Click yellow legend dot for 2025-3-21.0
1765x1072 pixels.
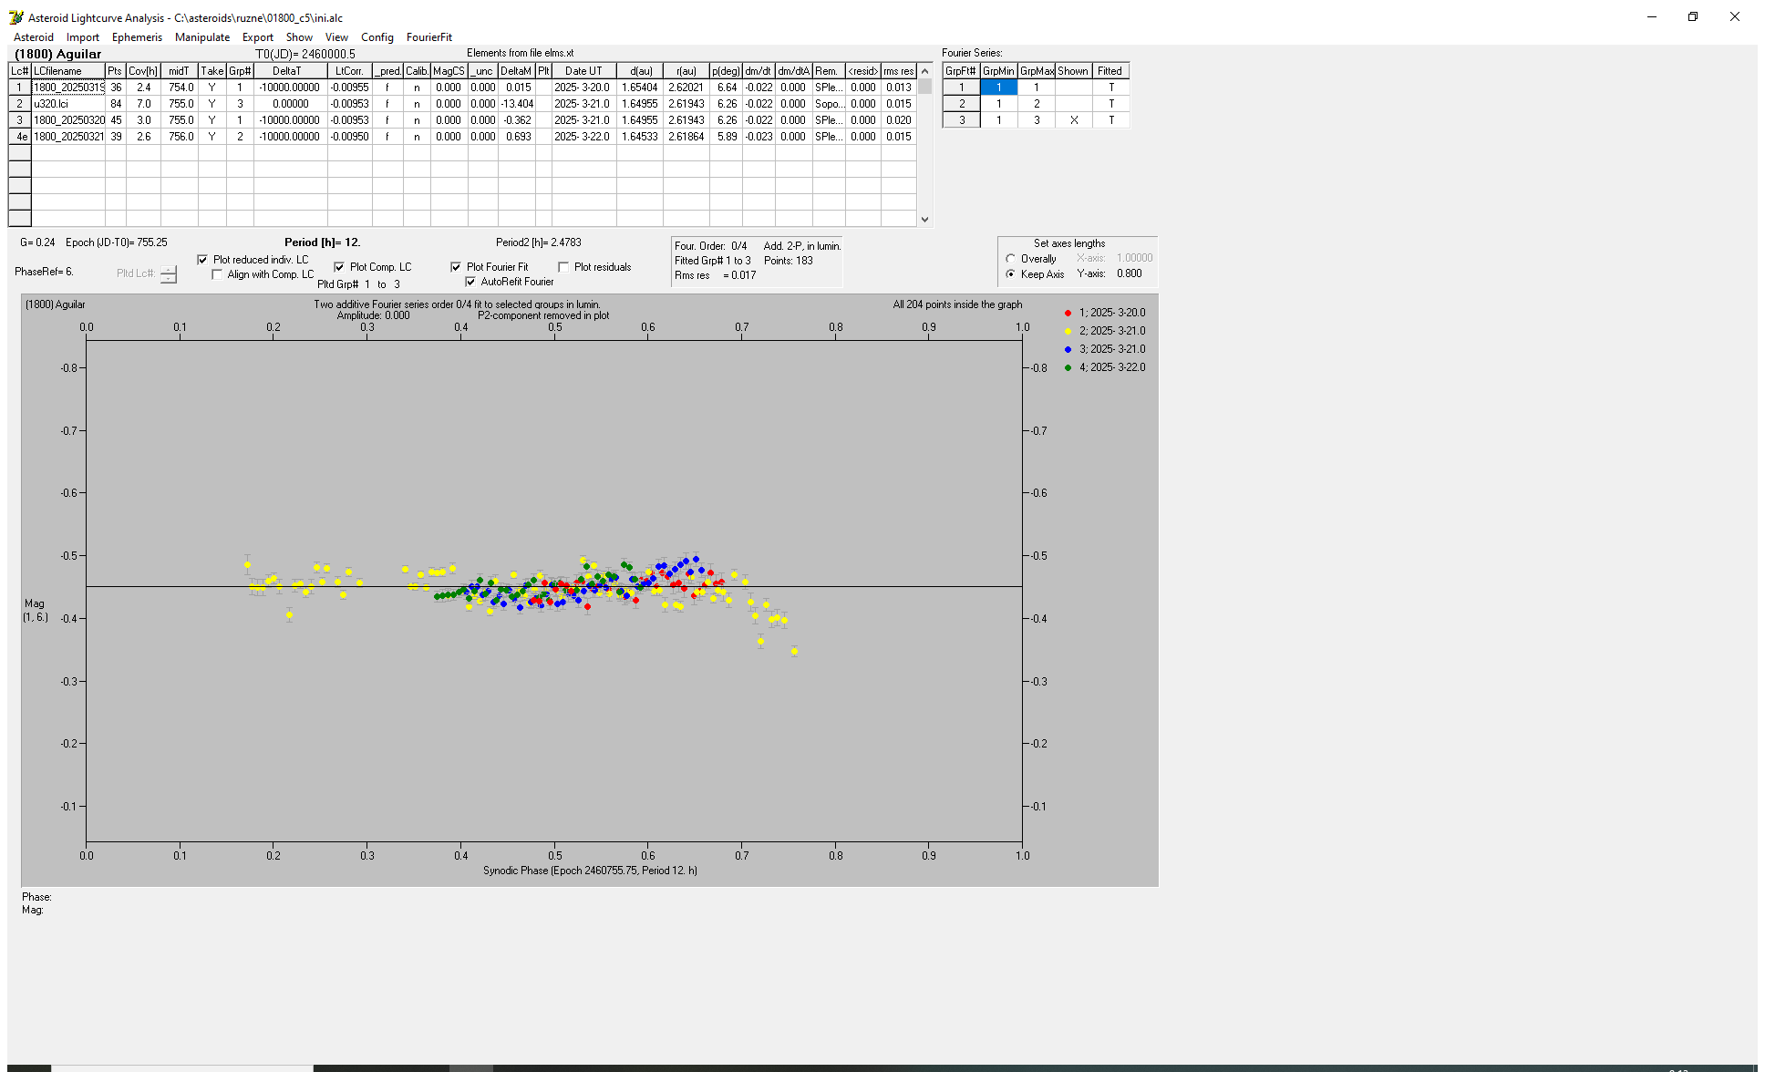(x=1068, y=331)
